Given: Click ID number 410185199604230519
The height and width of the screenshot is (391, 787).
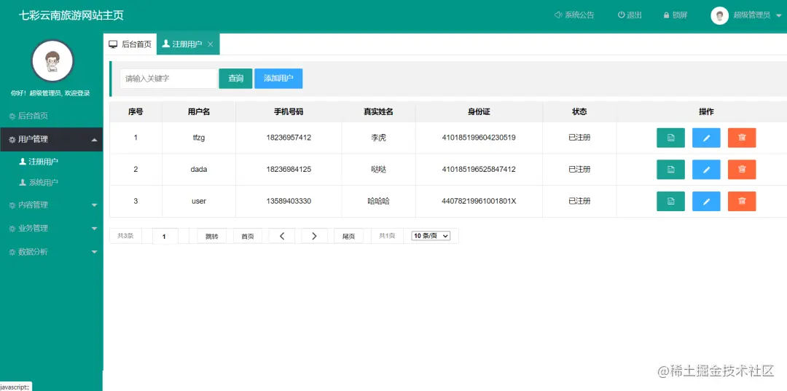Looking at the screenshot, I should click(x=479, y=138).
